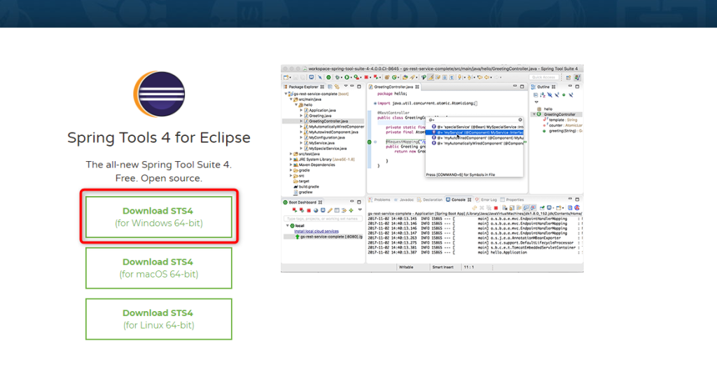Image resolution: width=717 pixels, height=372 pixels.
Task: Click 'The all-new Spring Tool Suite 4.' text
Action: [159, 165]
